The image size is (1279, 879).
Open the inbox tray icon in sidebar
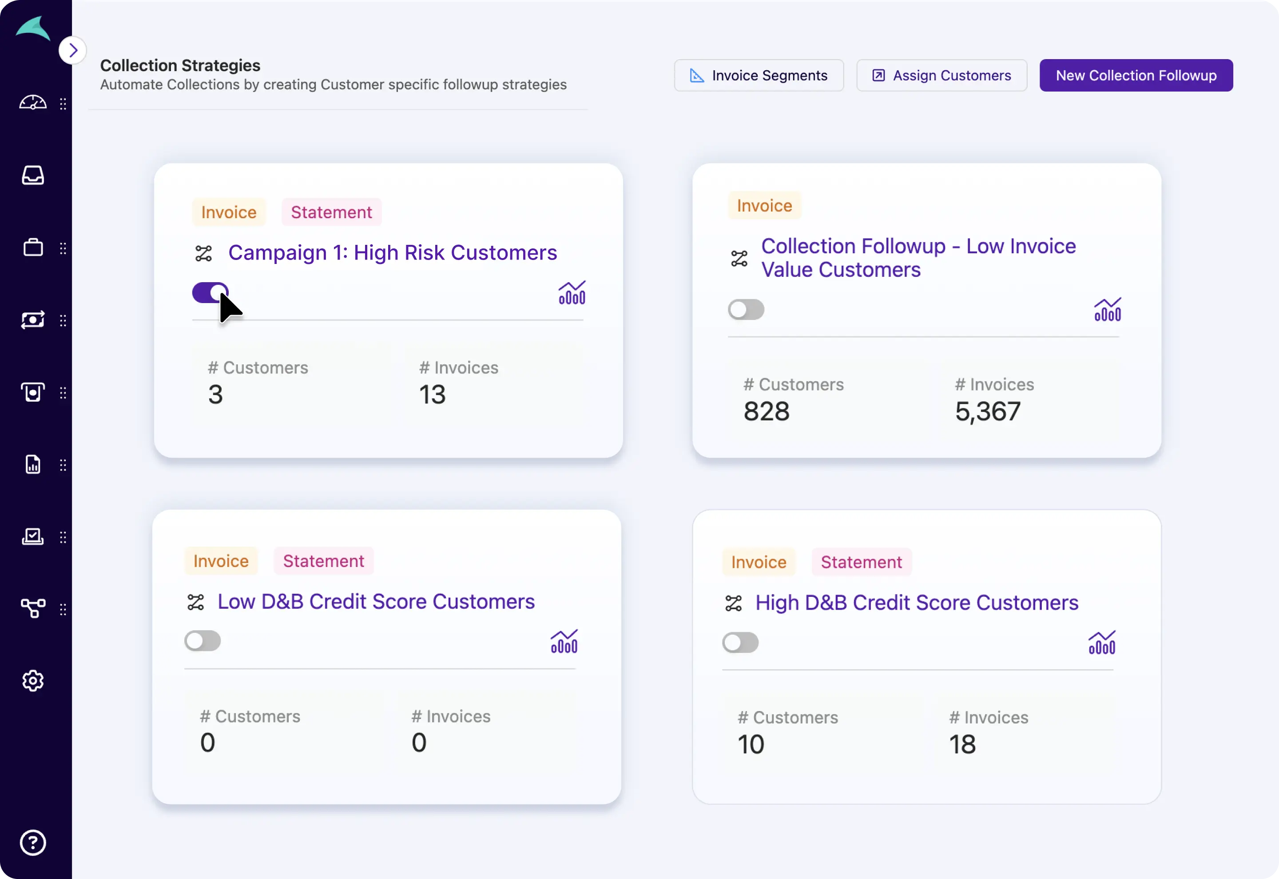[x=33, y=175]
